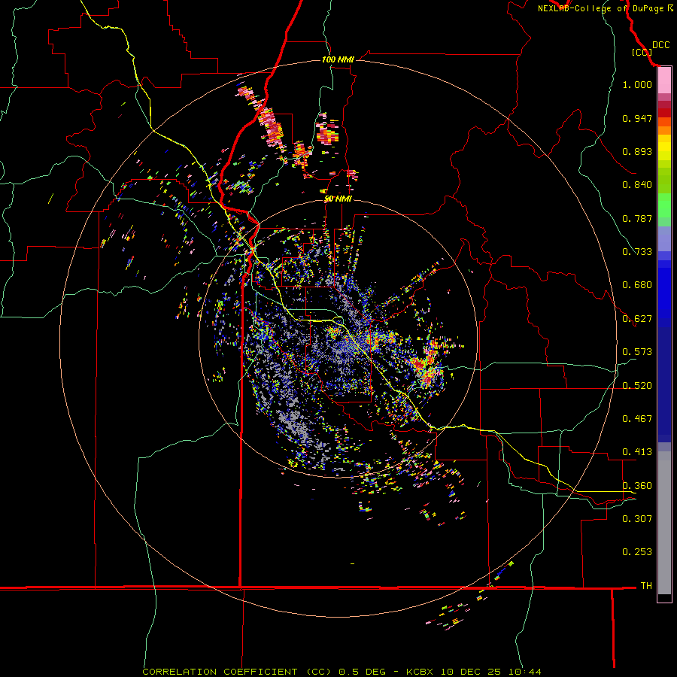Click the 0.680 scale value
This screenshot has width=677, height=677.
tap(637, 285)
